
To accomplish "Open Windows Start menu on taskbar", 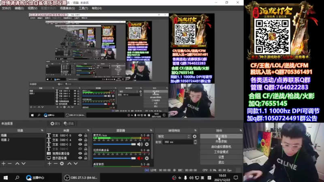I will 6,178.
